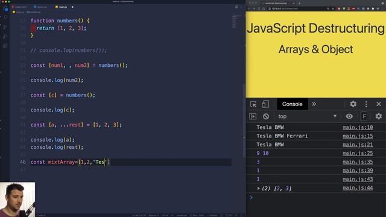386x217 pixels.
Task: Click the browser back arrow
Action: pos(249,8)
